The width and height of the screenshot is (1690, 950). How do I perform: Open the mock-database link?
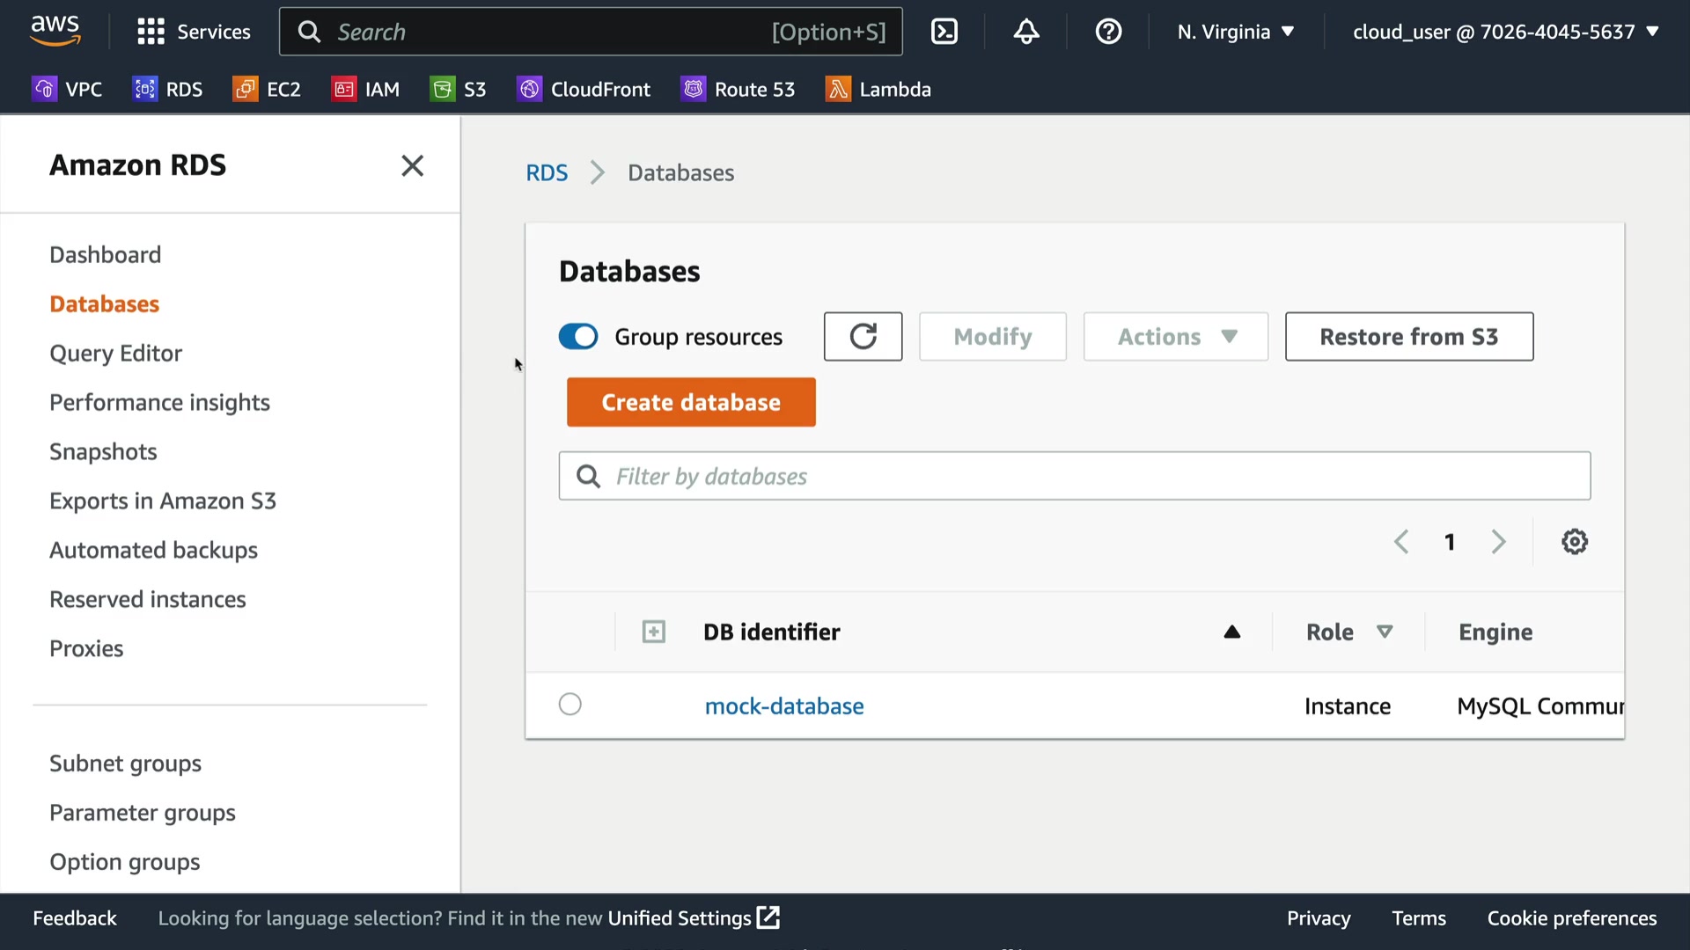click(784, 706)
